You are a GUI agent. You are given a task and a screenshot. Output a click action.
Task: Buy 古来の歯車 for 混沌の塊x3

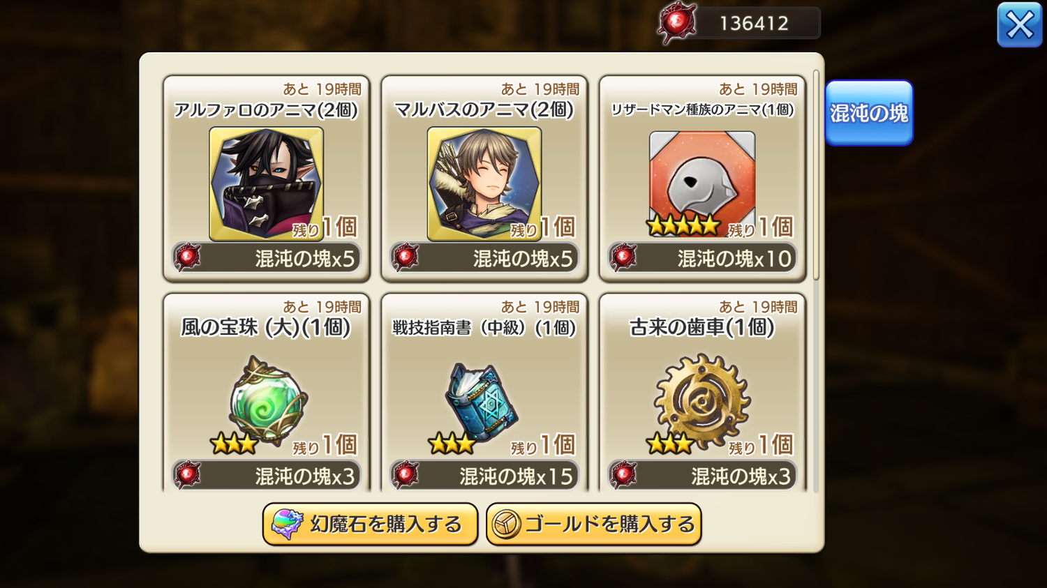[702, 476]
